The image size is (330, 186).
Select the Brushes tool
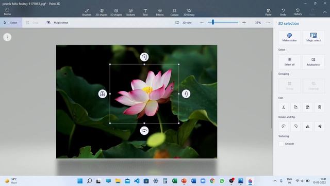[x=87, y=12]
